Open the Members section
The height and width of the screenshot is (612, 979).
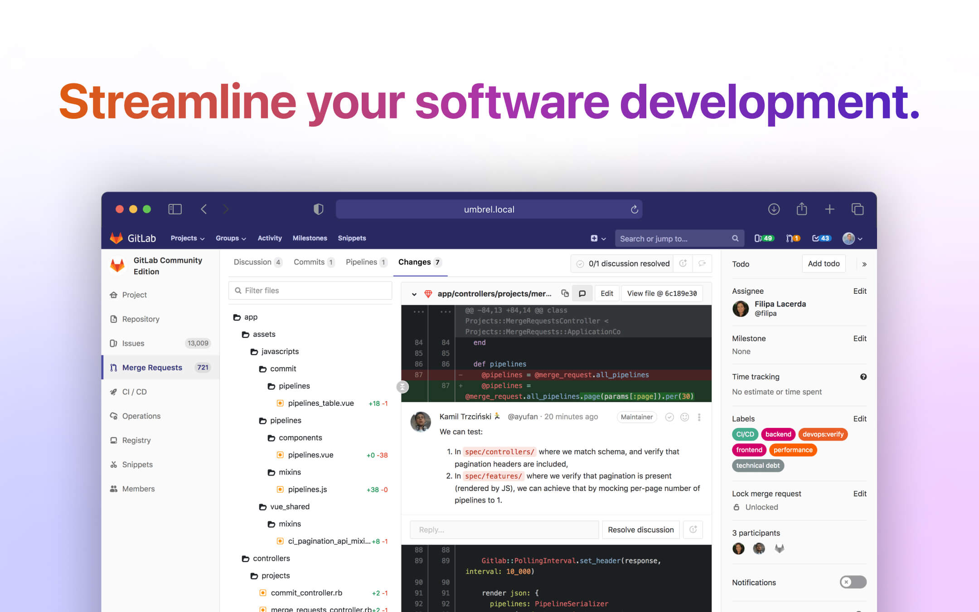pyautogui.click(x=138, y=489)
